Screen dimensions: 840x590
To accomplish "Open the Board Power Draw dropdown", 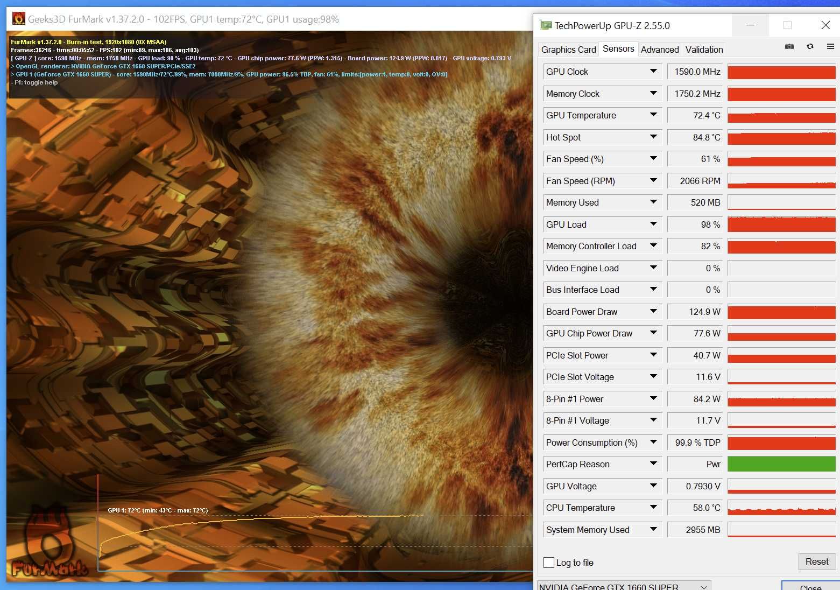I will click(653, 312).
